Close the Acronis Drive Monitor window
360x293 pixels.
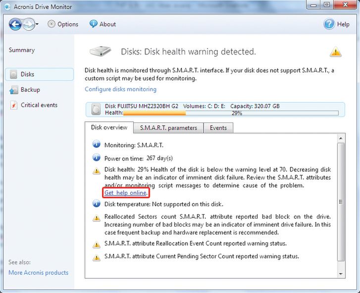coord(345,5)
